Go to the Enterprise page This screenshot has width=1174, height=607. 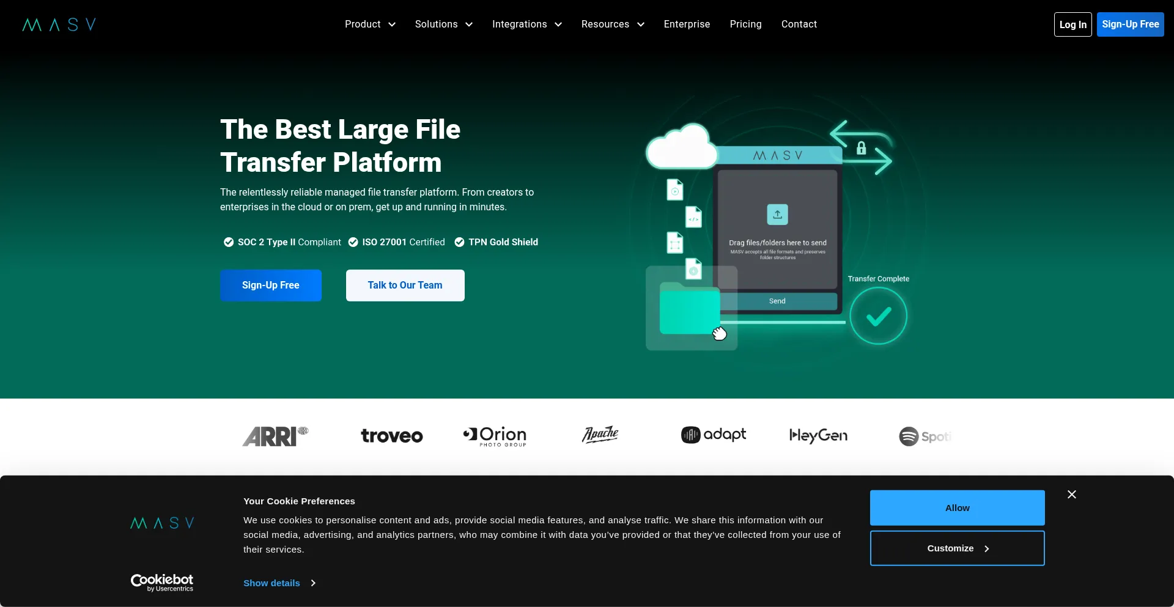point(687,24)
